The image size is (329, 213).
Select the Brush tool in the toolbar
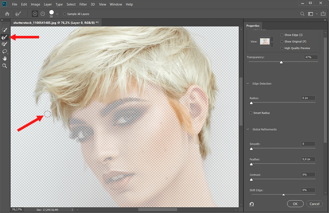(x=4, y=44)
